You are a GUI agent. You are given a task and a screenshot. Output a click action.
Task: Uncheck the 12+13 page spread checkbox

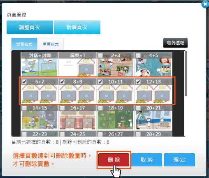(138, 82)
